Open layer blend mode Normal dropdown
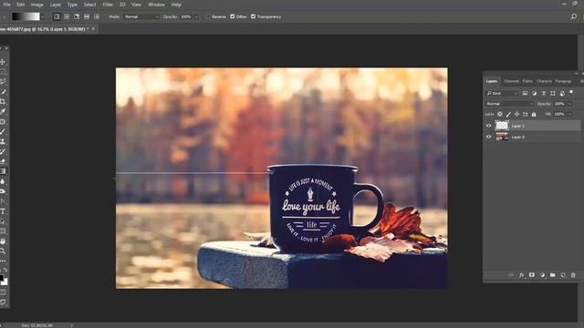 click(509, 104)
